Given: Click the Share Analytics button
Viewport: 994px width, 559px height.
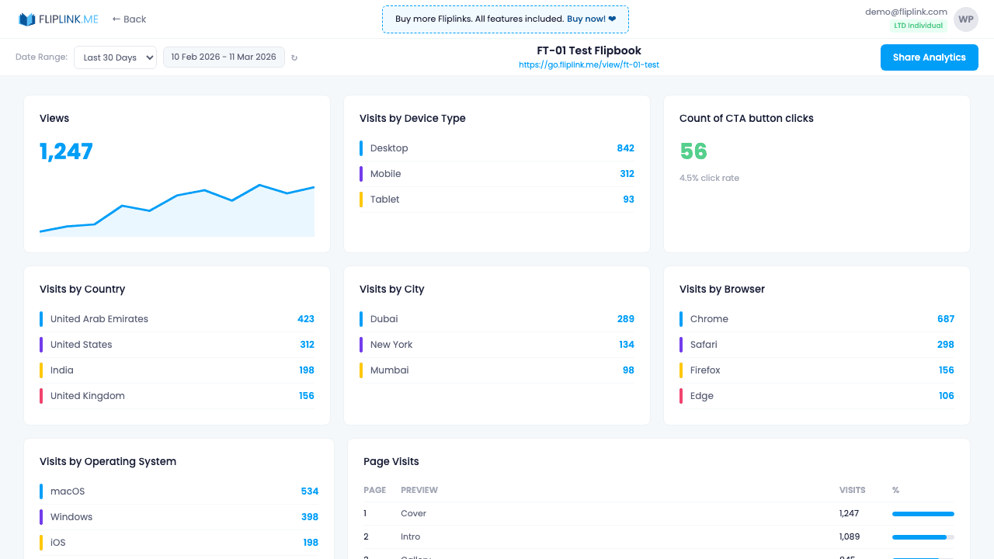Looking at the screenshot, I should (x=929, y=57).
